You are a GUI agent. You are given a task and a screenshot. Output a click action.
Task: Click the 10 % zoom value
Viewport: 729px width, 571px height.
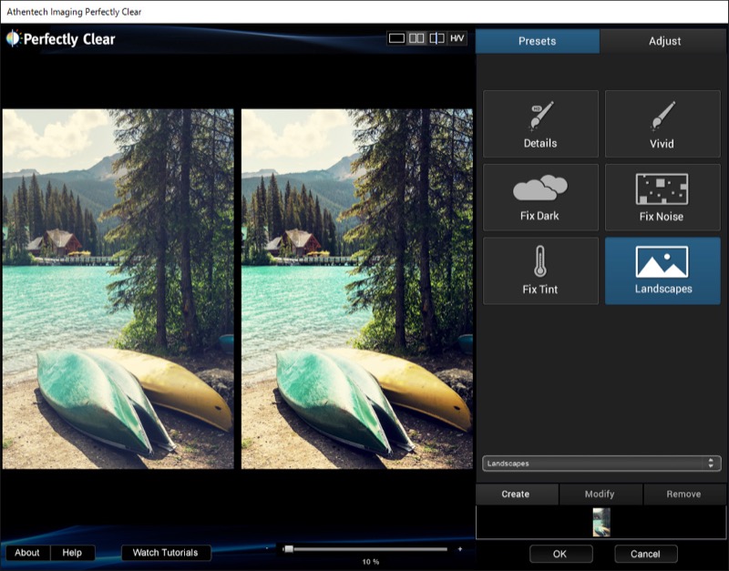[x=371, y=562]
